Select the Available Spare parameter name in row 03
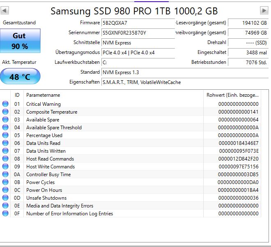The height and width of the screenshot is (247, 271). [43, 120]
